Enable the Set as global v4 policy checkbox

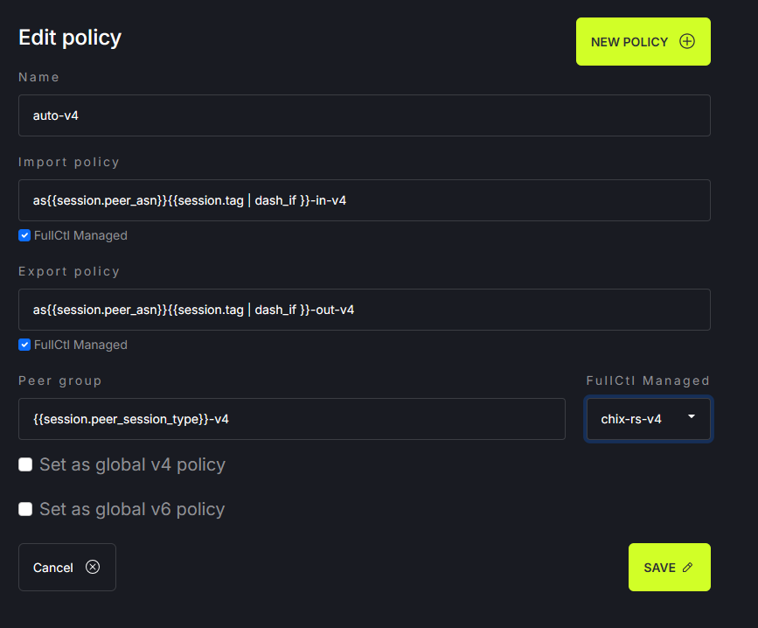25,464
